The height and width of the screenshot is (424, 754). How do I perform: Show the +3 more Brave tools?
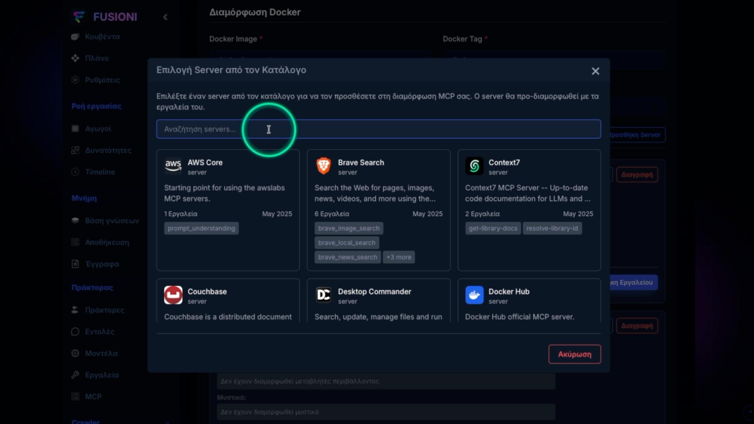(399, 257)
